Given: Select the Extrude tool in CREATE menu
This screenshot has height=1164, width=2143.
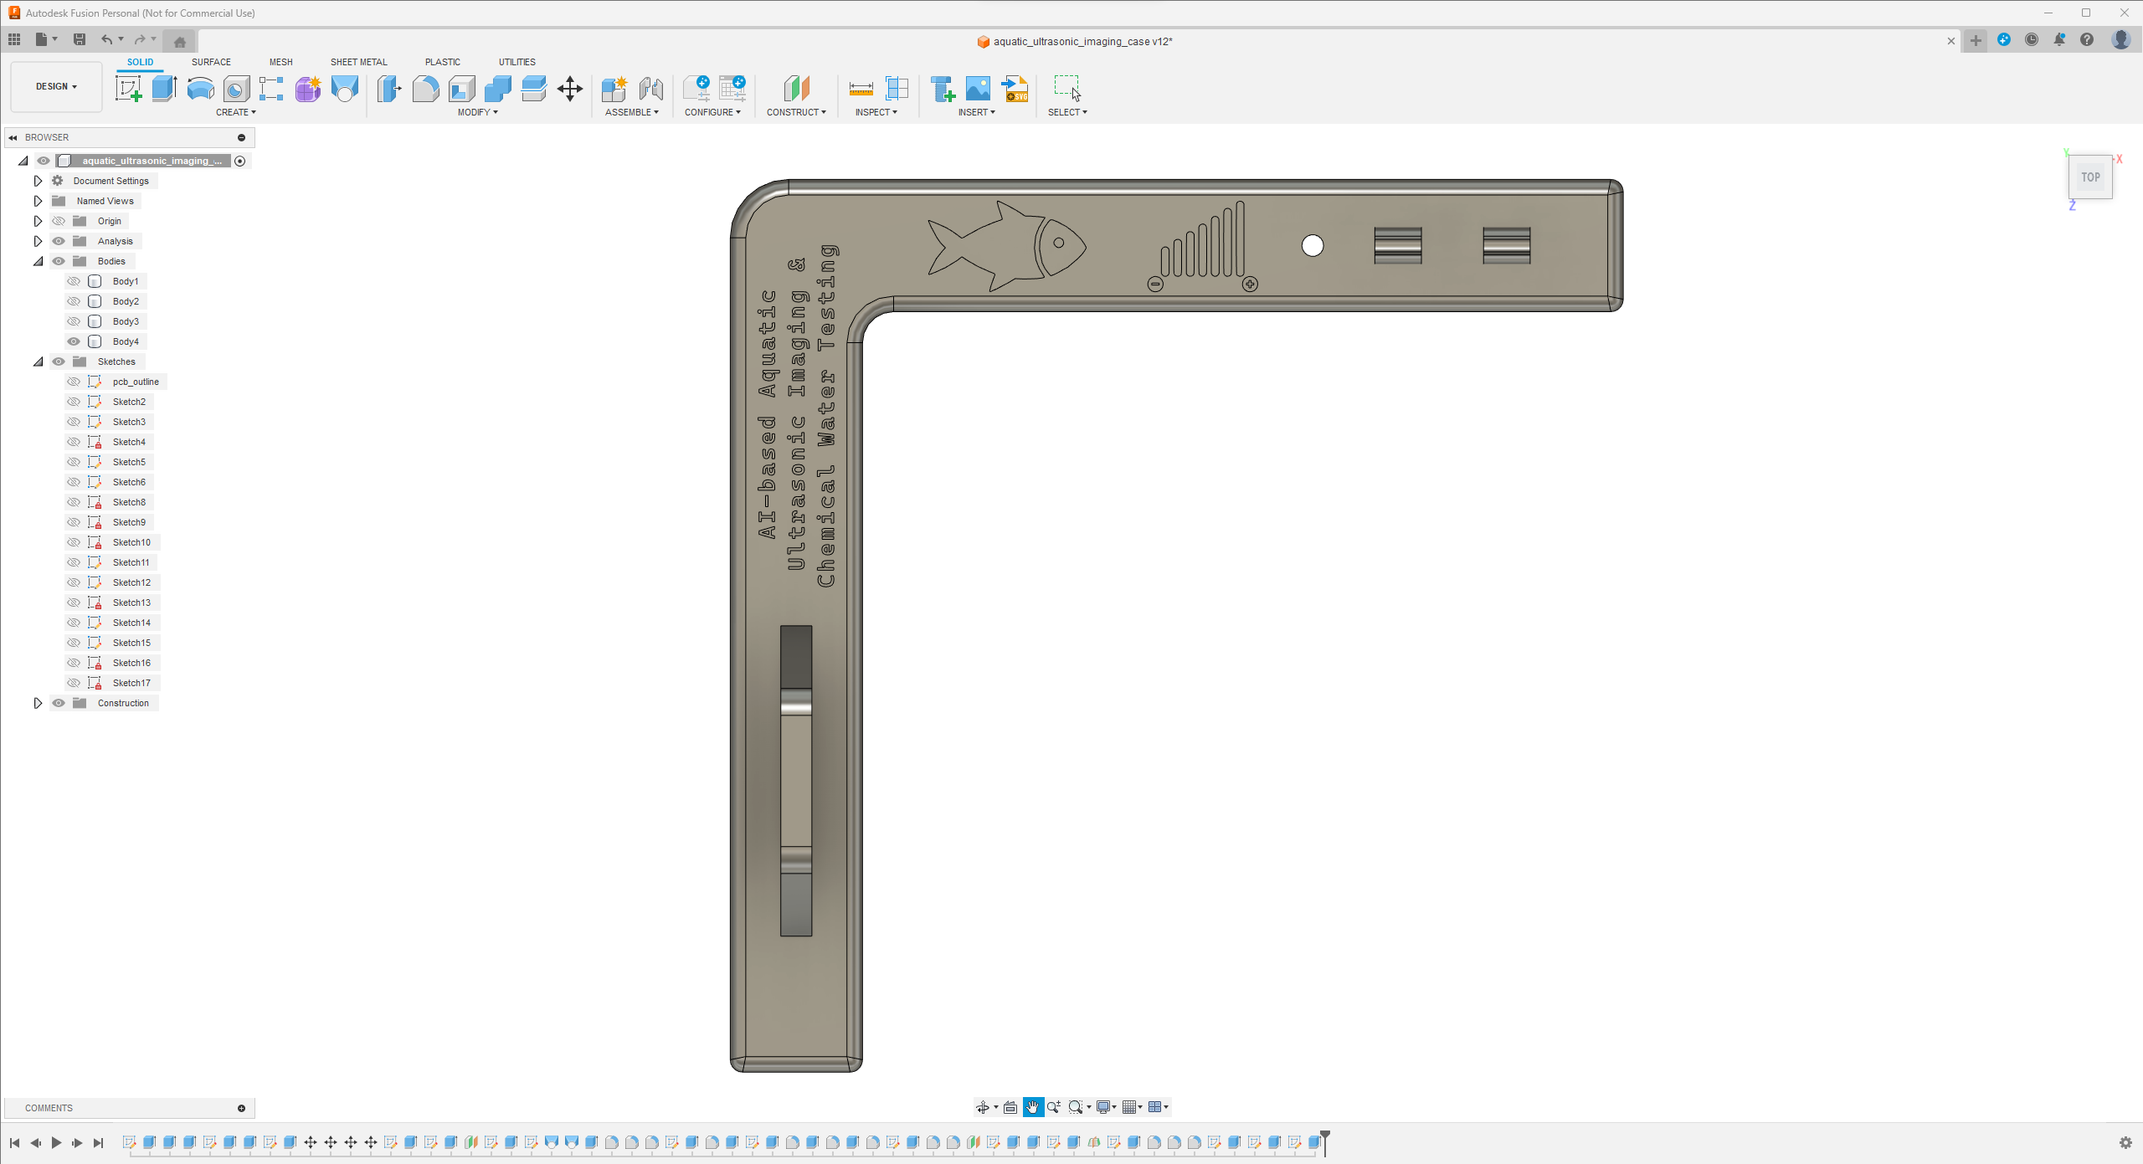Looking at the screenshot, I should point(163,89).
